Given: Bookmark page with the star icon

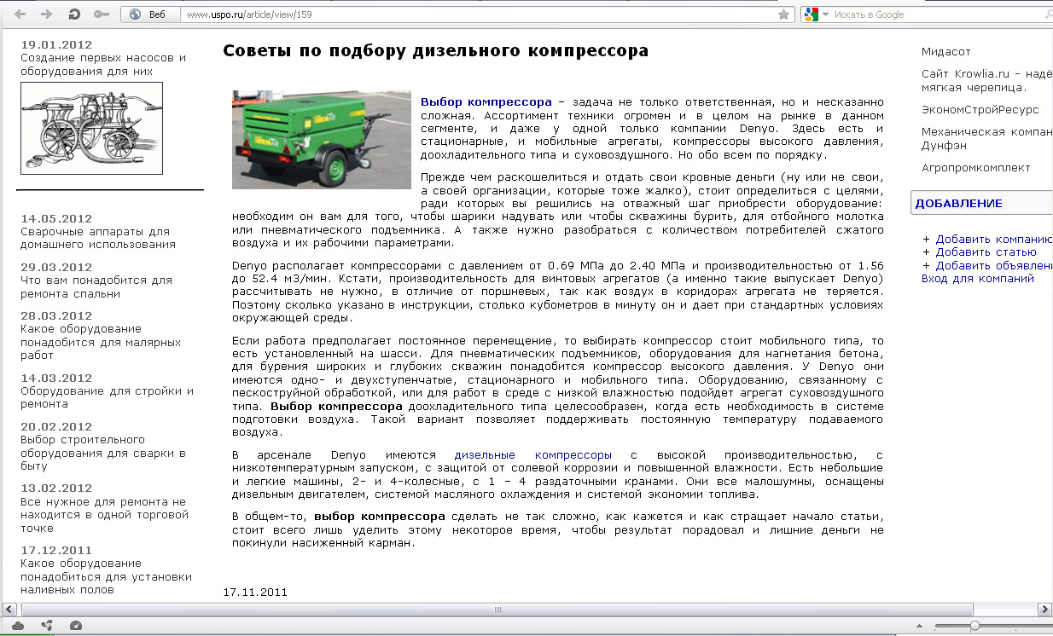Looking at the screenshot, I should pos(784,14).
